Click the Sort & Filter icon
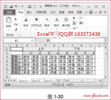 [81, 18]
